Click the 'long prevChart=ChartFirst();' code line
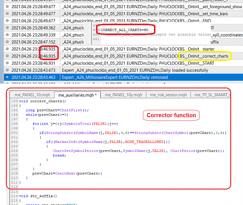Image resolution: width=243 pixels, height=205 pixels. click(x=57, y=110)
